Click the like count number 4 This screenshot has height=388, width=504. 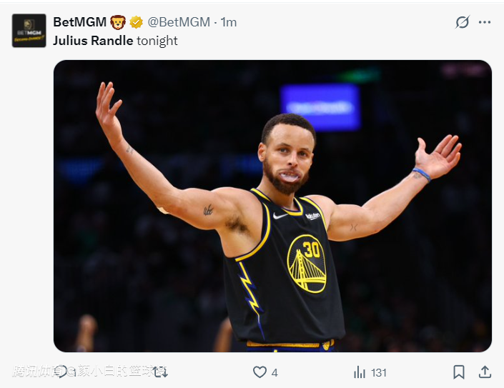tap(275, 372)
